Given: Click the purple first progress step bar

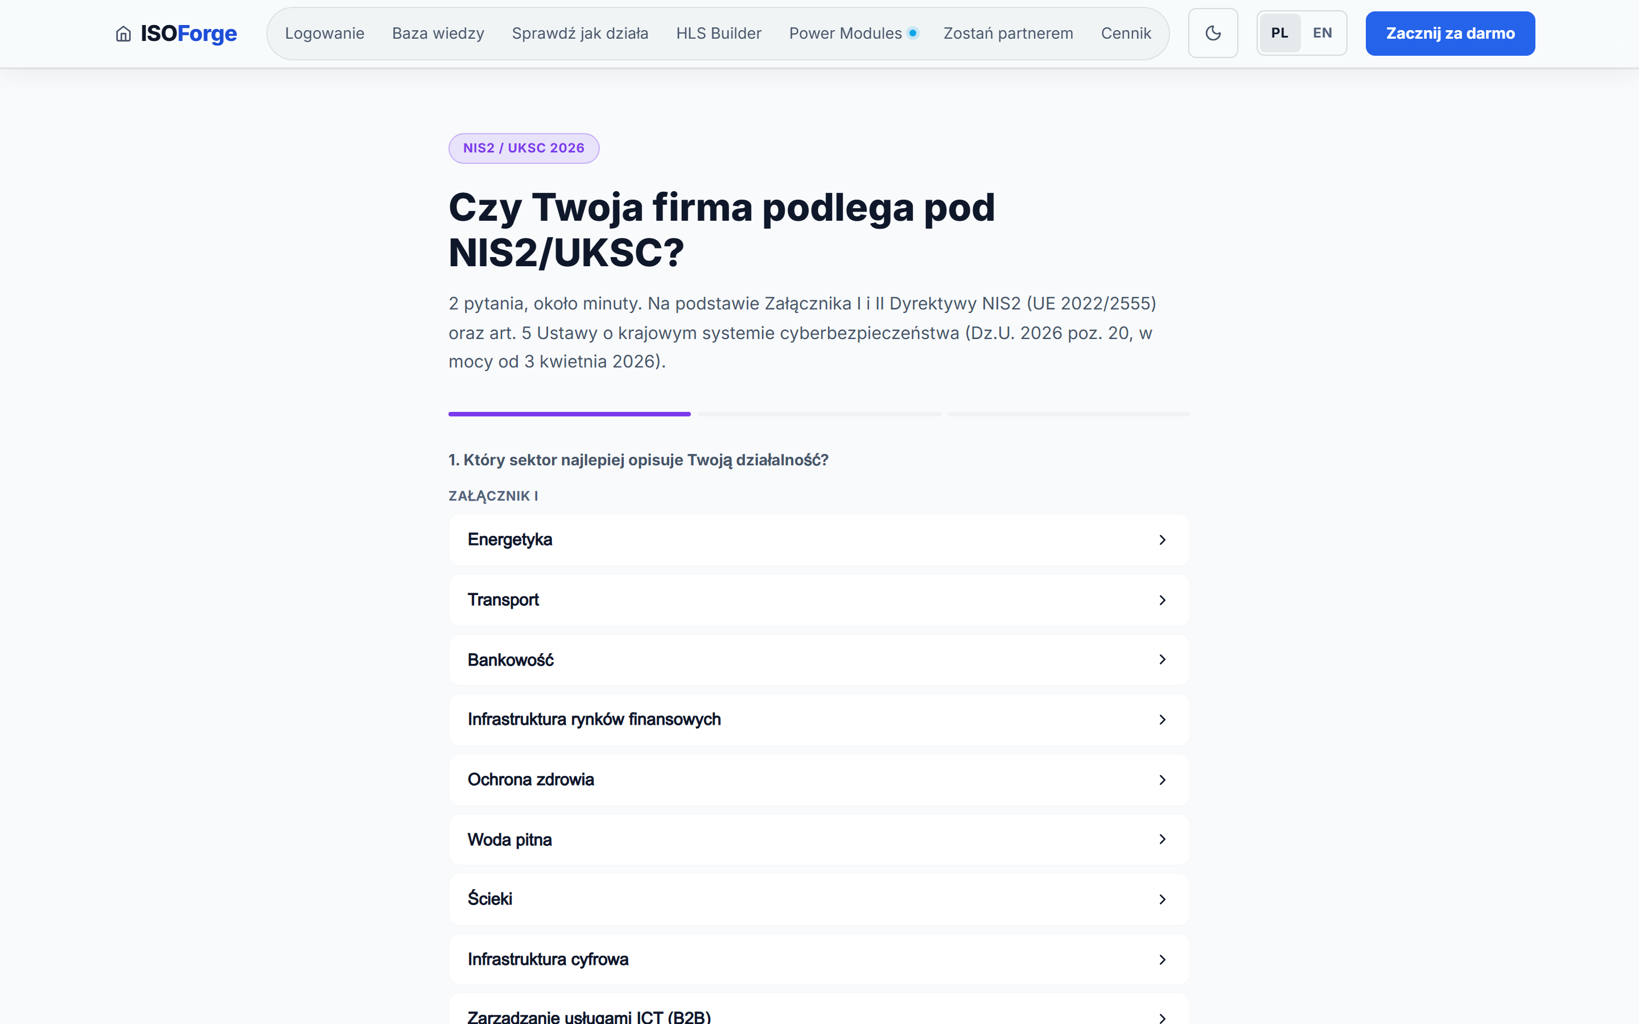Looking at the screenshot, I should pyautogui.click(x=569, y=414).
